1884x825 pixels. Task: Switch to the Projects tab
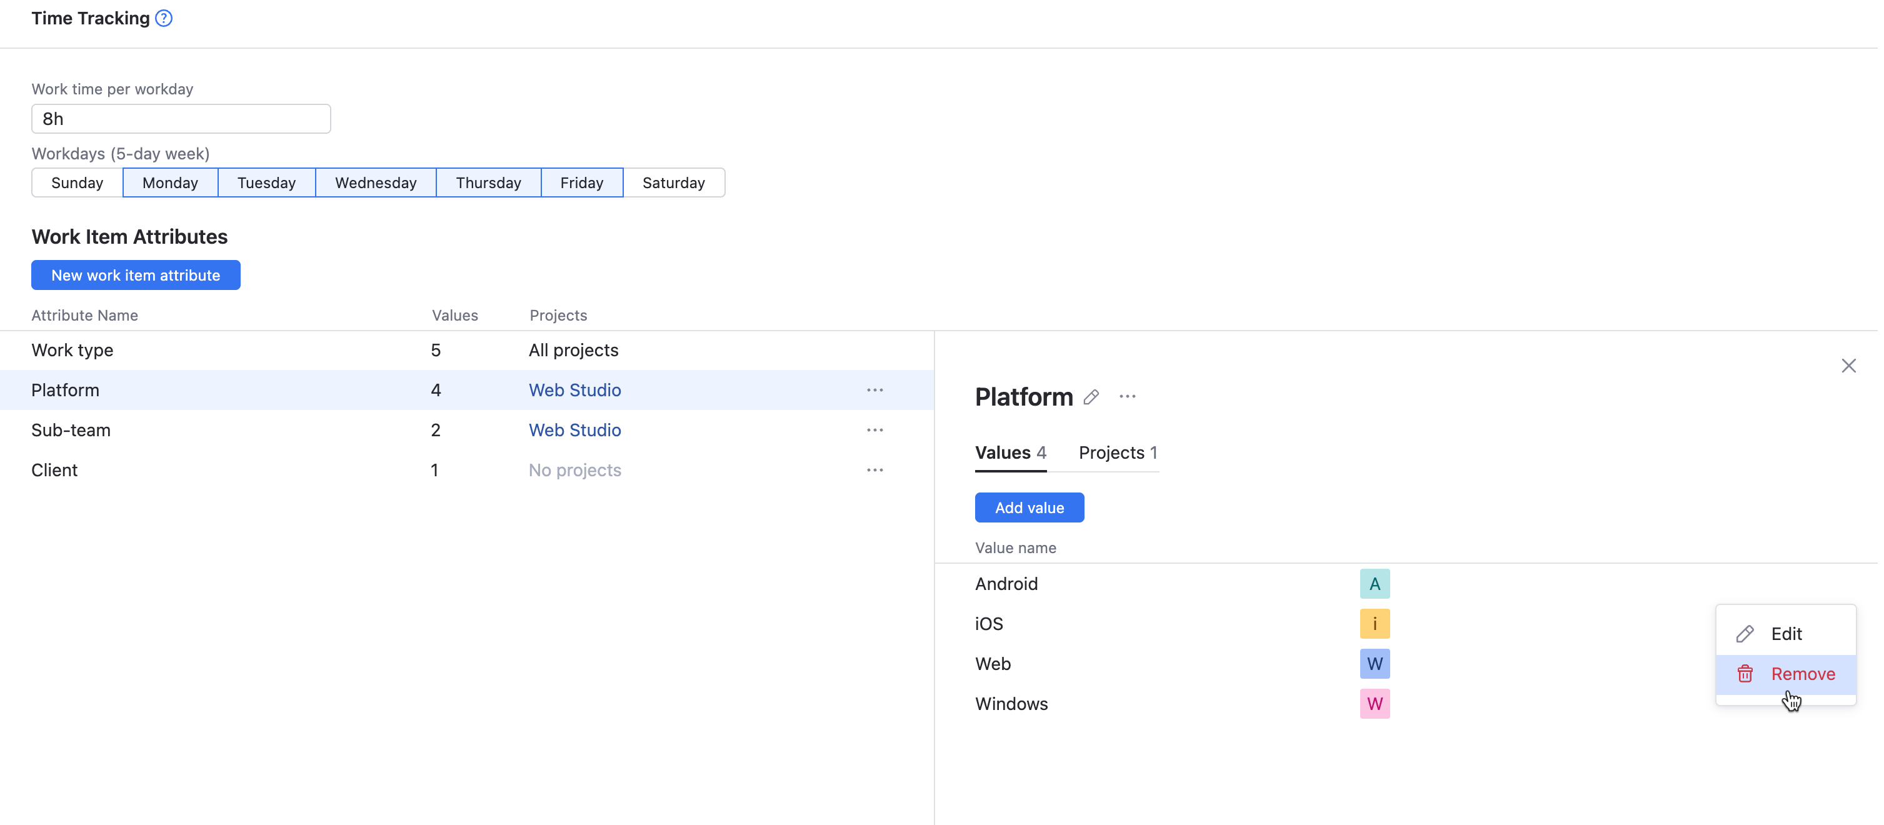[x=1117, y=452]
